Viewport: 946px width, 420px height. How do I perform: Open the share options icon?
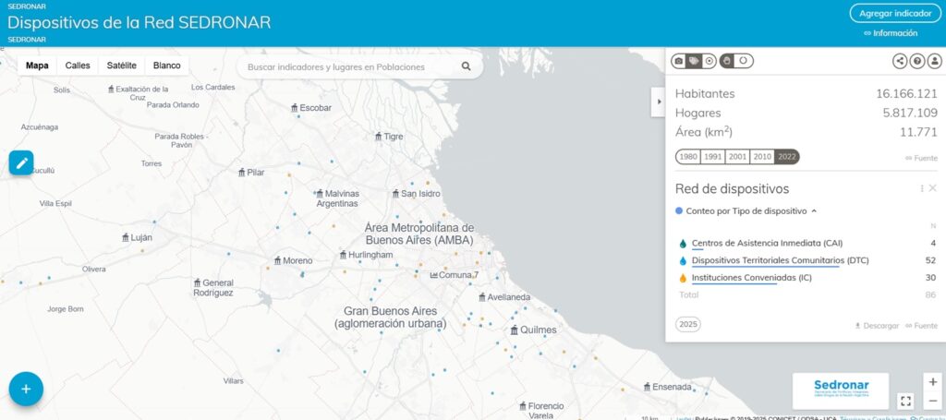click(900, 61)
